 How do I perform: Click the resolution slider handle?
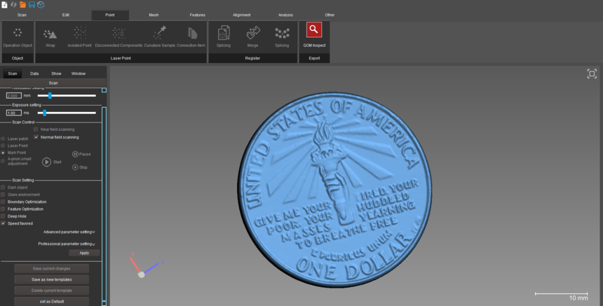pos(50,96)
